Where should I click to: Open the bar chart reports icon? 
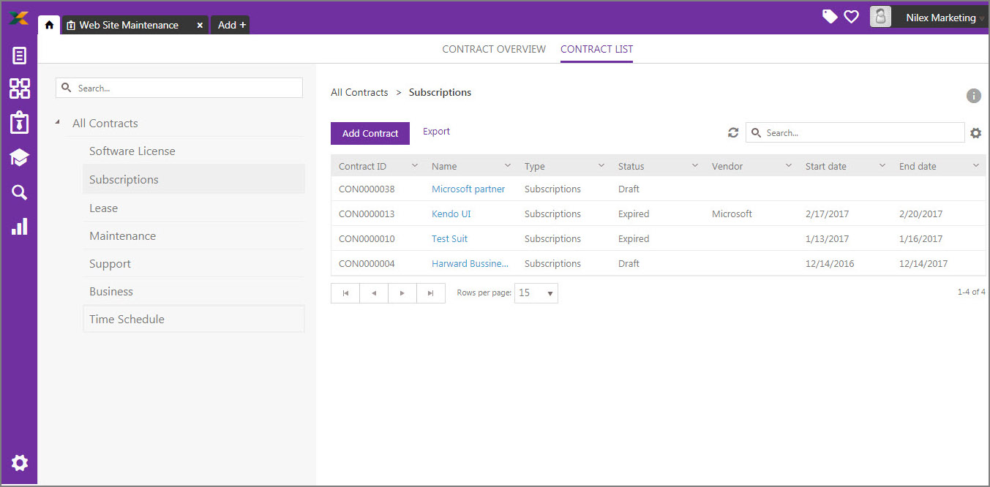click(x=20, y=226)
